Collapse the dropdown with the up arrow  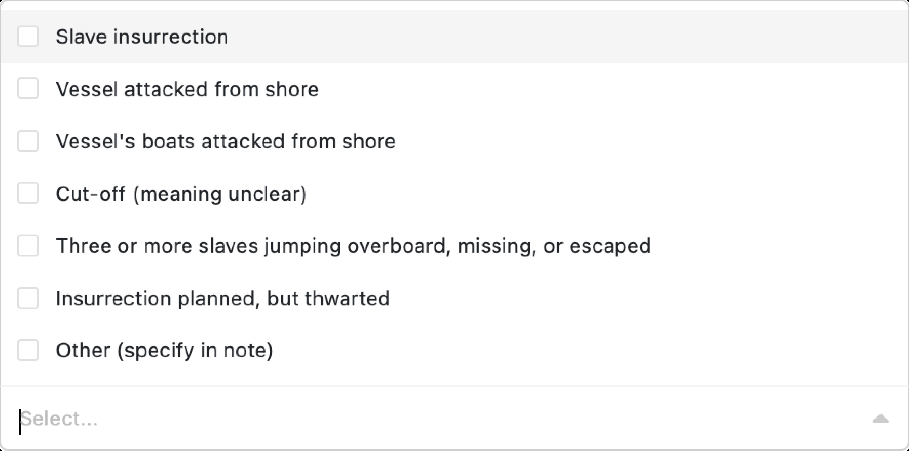[x=880, y=419]
